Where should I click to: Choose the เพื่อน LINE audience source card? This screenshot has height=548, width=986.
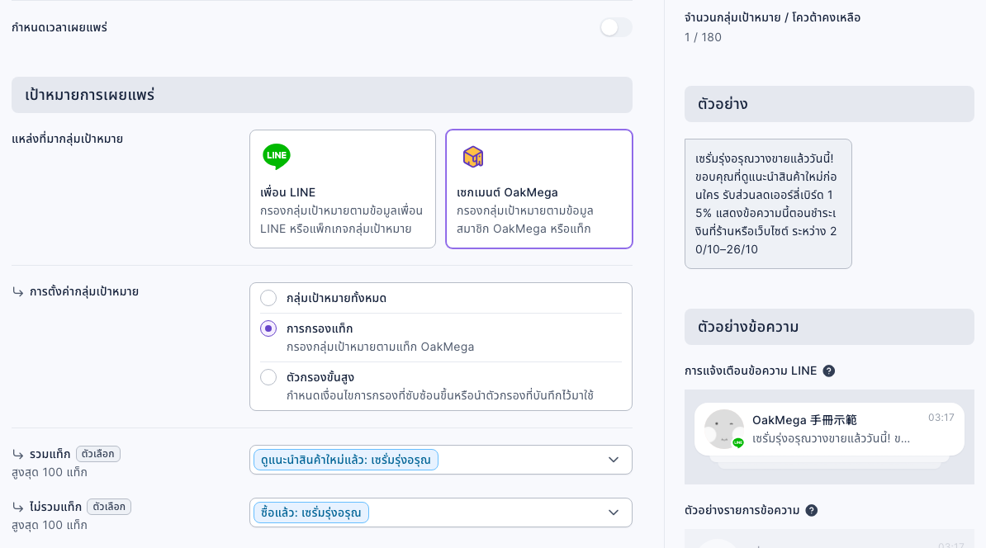pos(343,189)
